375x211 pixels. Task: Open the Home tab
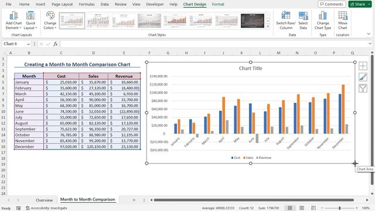click(x=24, y=4)
